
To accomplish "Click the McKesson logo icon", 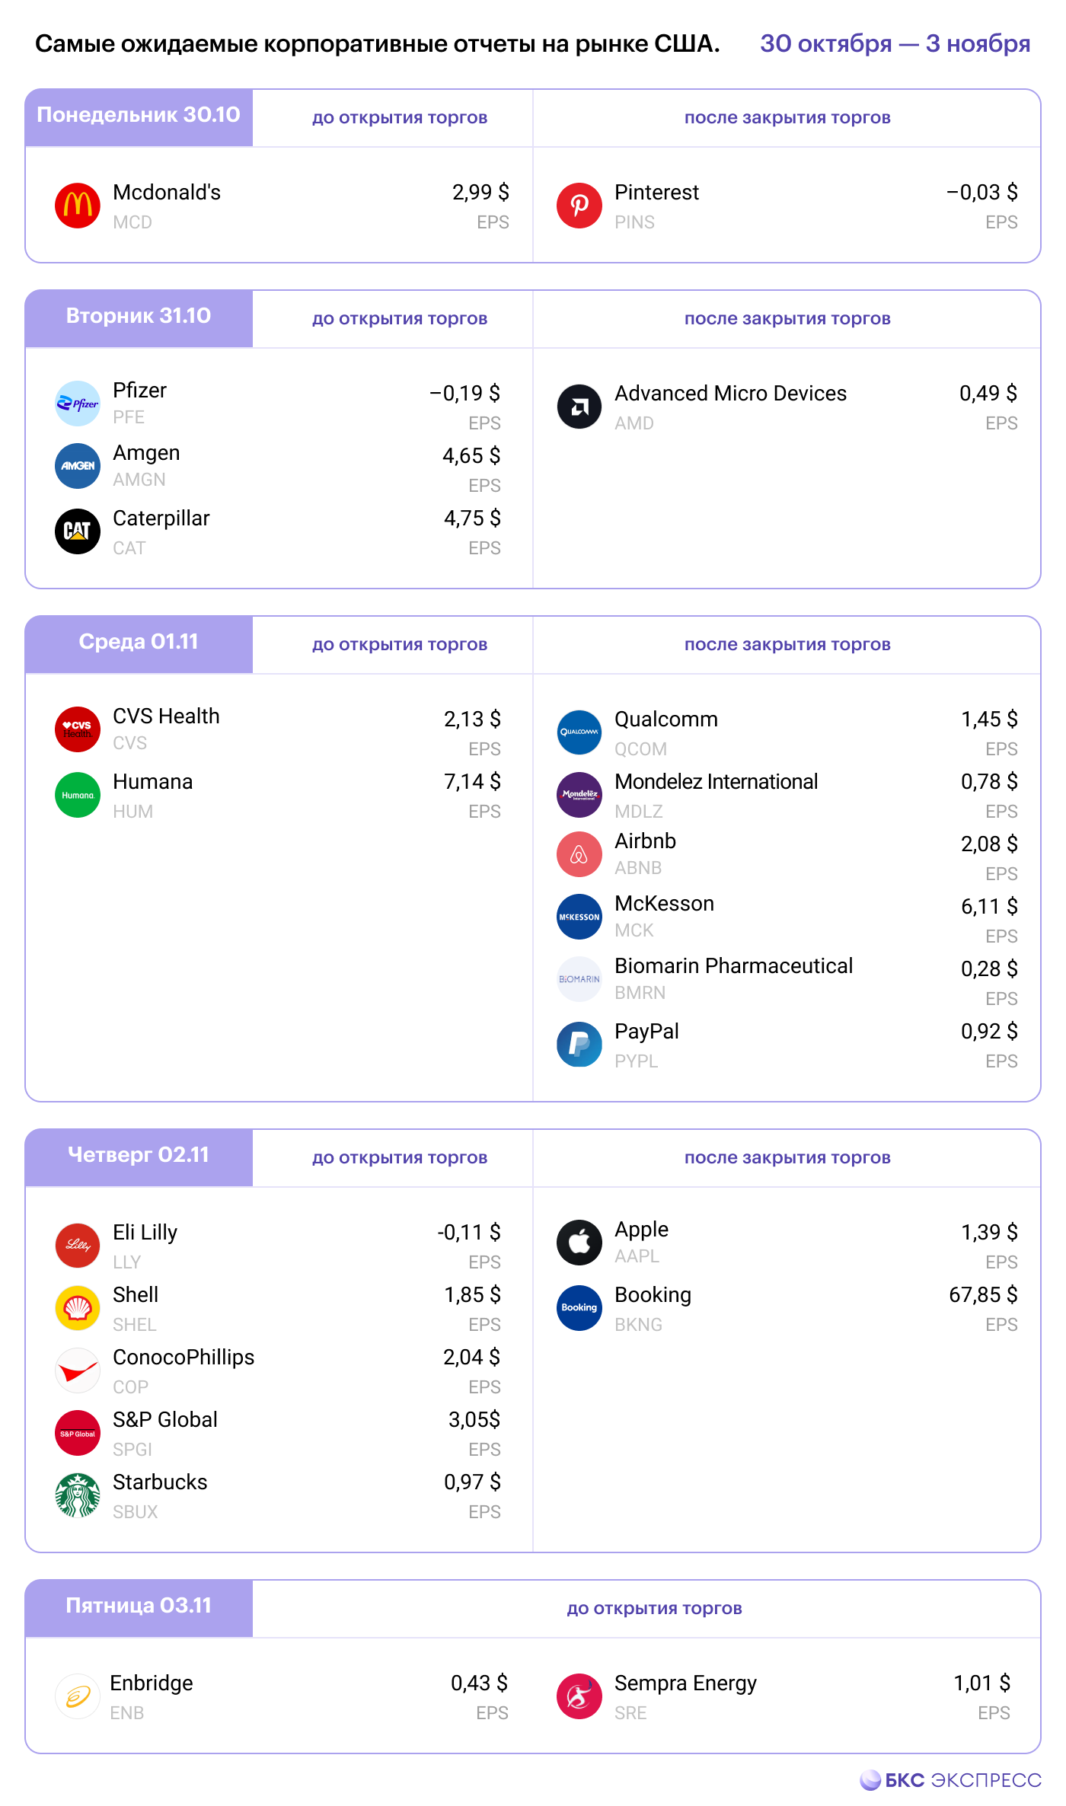I will [x=579, y=917].
